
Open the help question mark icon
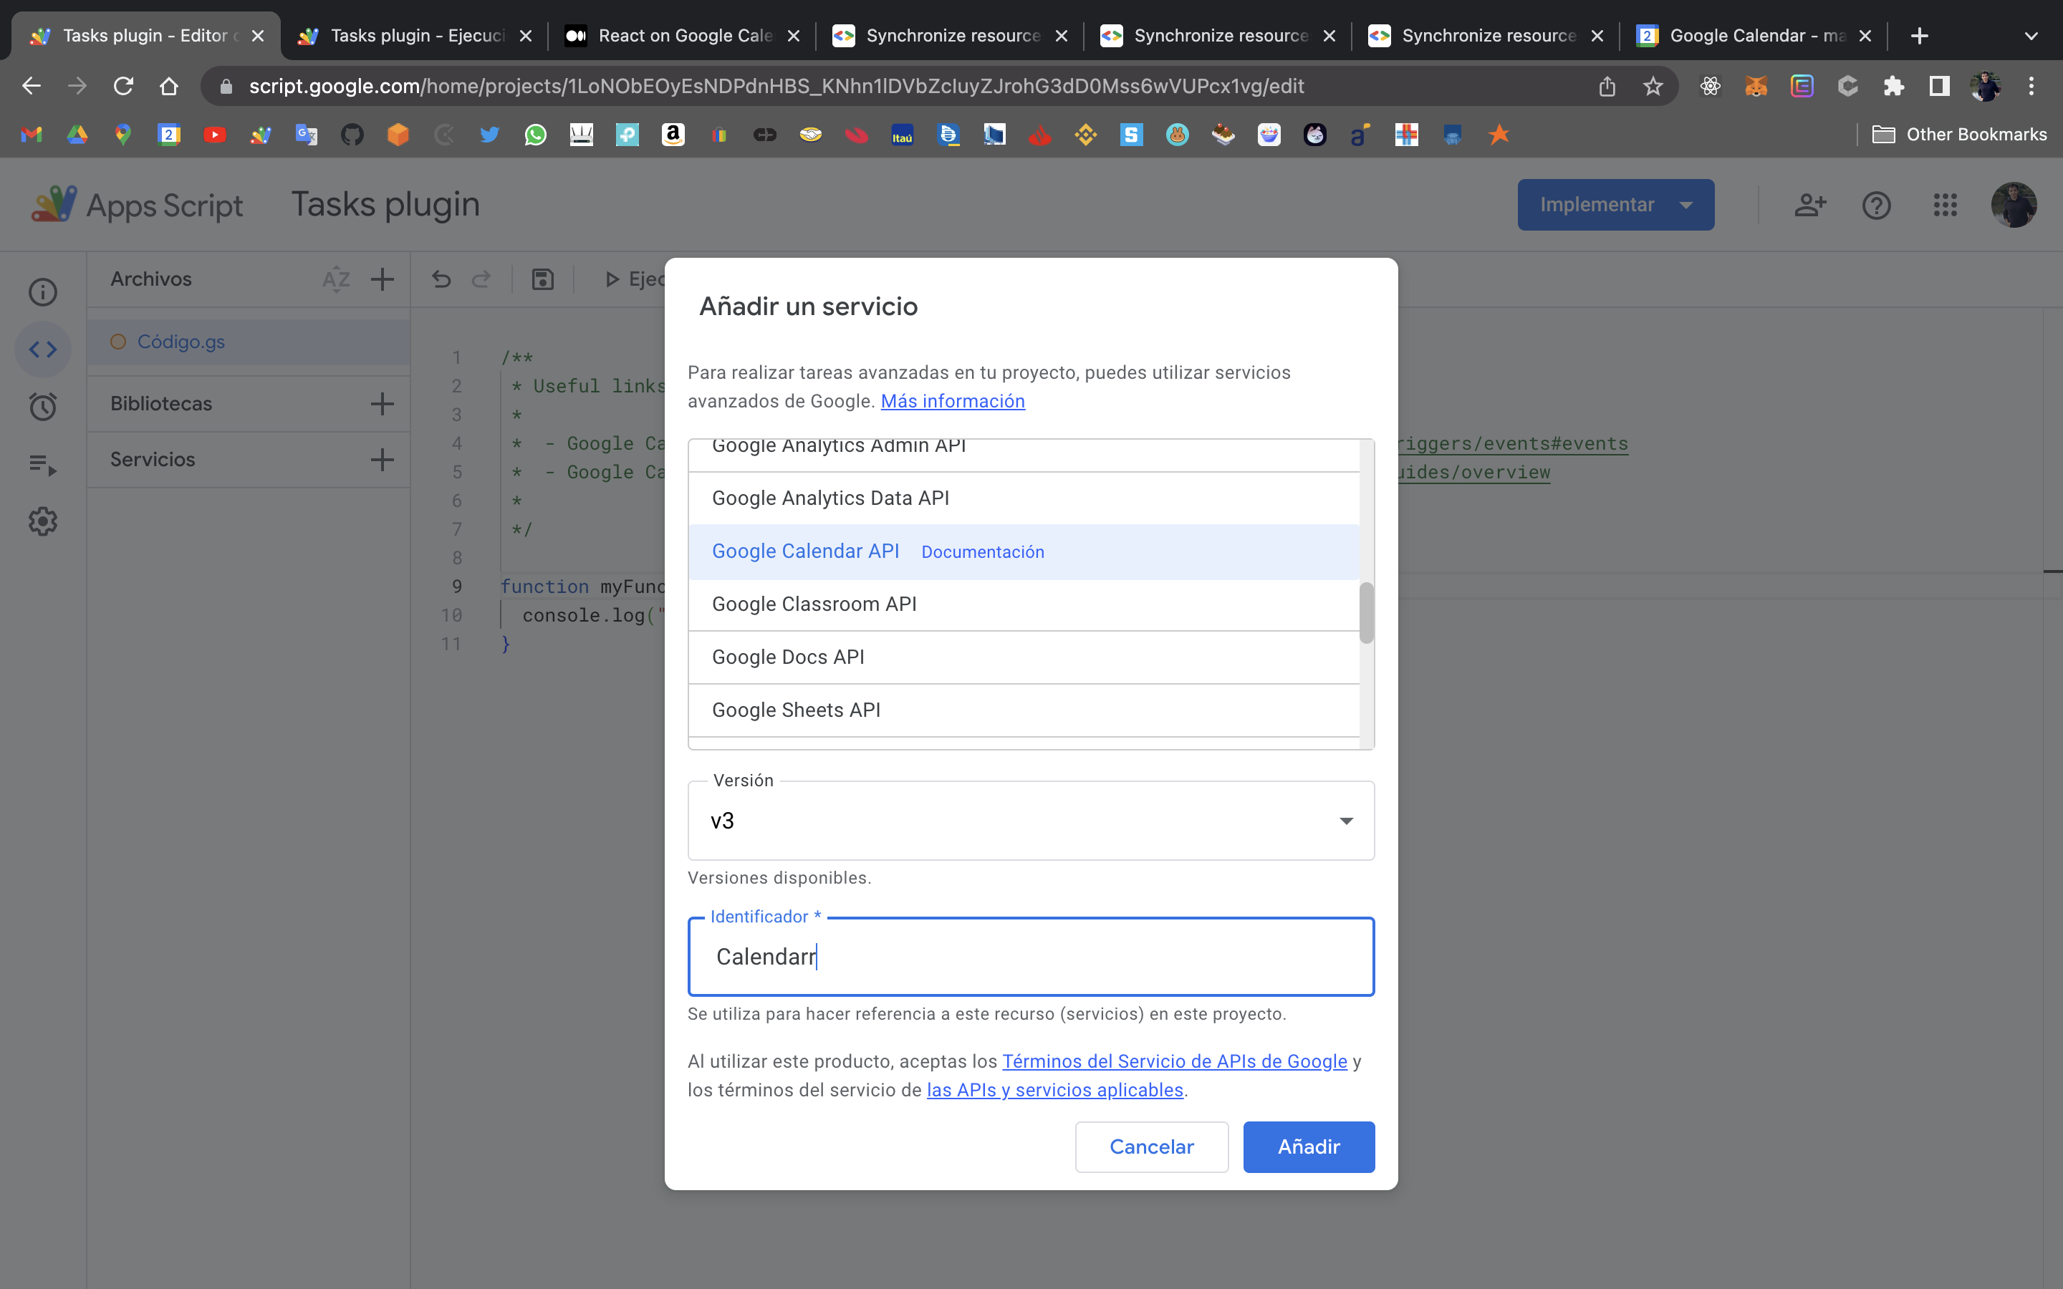click(1876, 206)
